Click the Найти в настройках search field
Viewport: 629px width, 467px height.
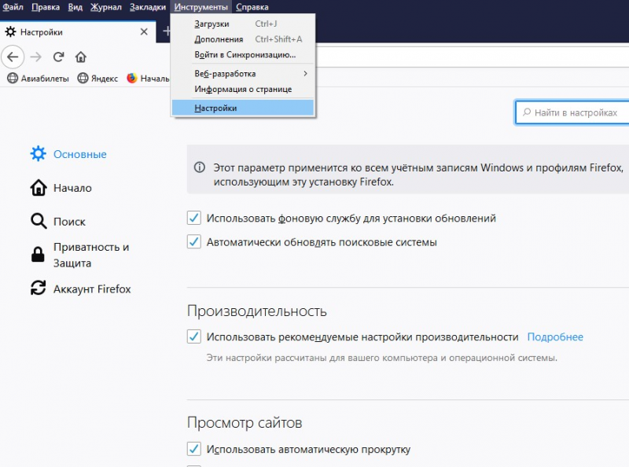(x=574, y=112)
